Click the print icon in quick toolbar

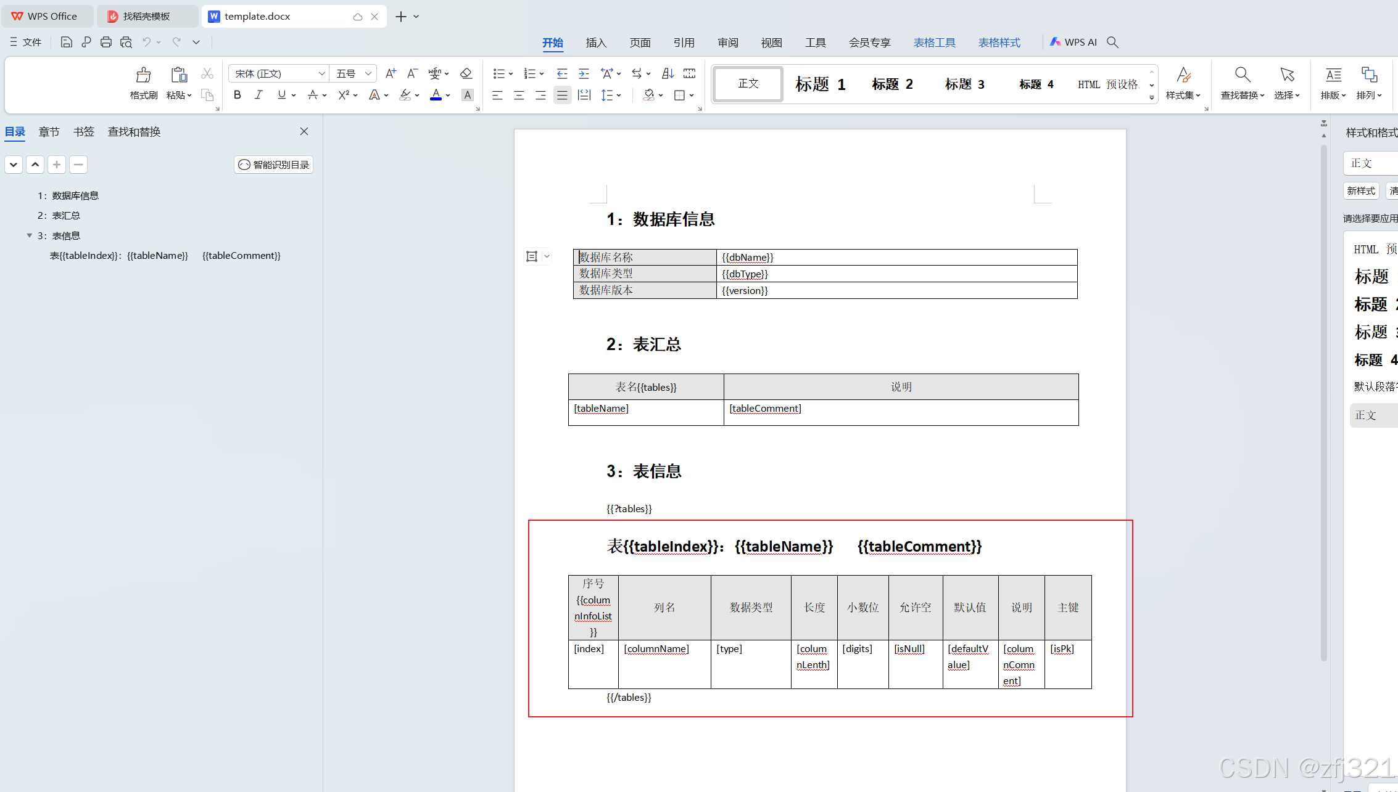[106, 42]
